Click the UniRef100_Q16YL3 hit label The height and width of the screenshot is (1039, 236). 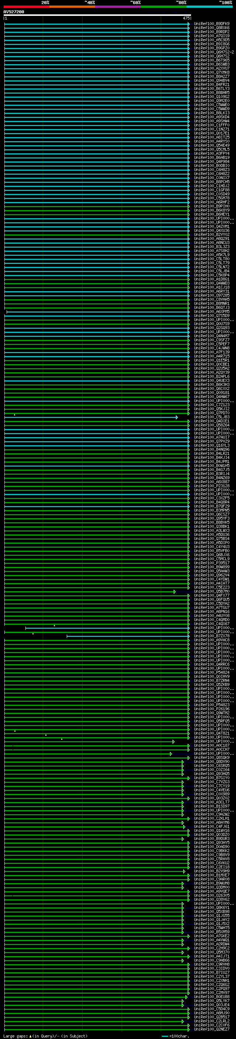pos(212,445)
